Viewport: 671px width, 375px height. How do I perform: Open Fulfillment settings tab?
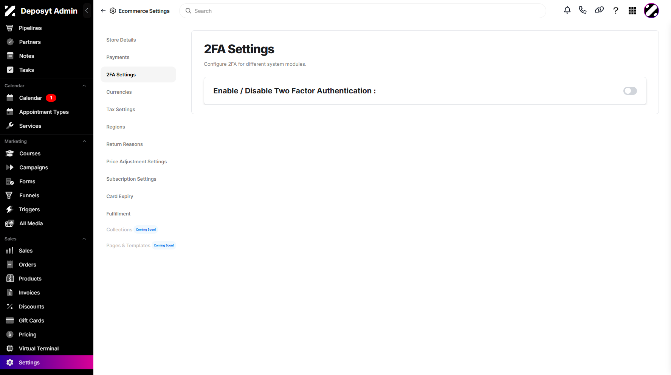click(x=138, y=214)
